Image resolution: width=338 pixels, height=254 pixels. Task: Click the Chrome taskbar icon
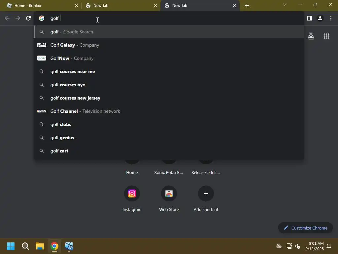(x=54, y=246)
